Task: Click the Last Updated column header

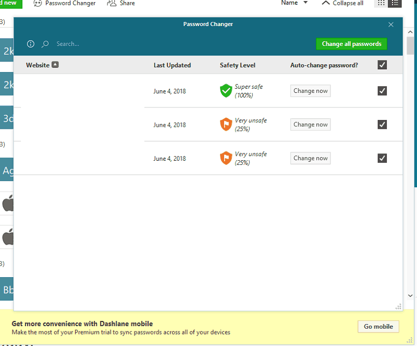Action: tap(172, 65)
